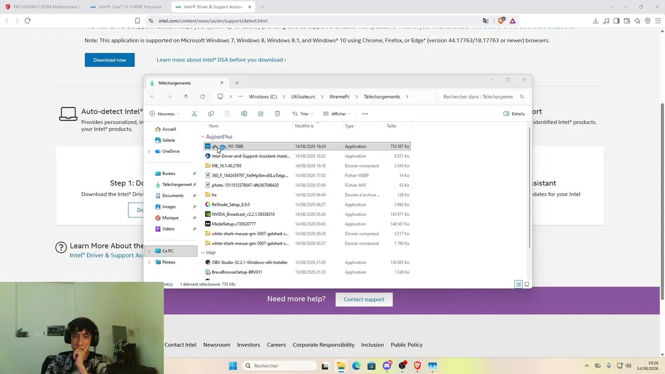This screenshot has height=374, width=665.
Task: Click the Download now button
Action: 110,60
